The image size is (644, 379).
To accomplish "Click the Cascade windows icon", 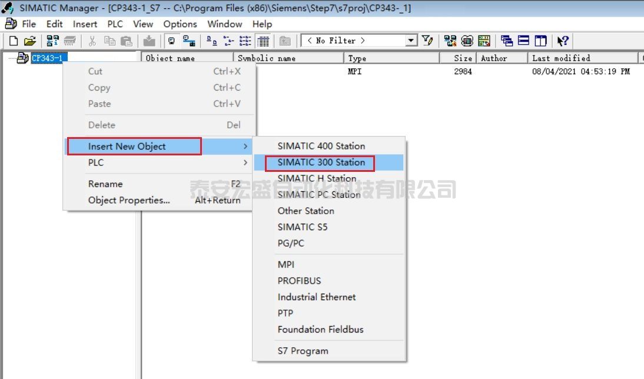I will coord(507,41).
